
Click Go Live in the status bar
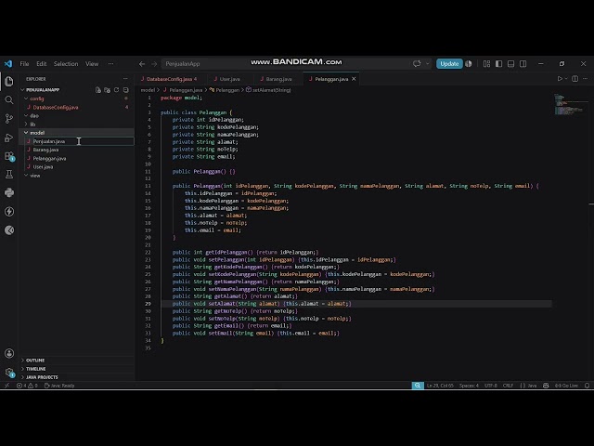point(566,386)
